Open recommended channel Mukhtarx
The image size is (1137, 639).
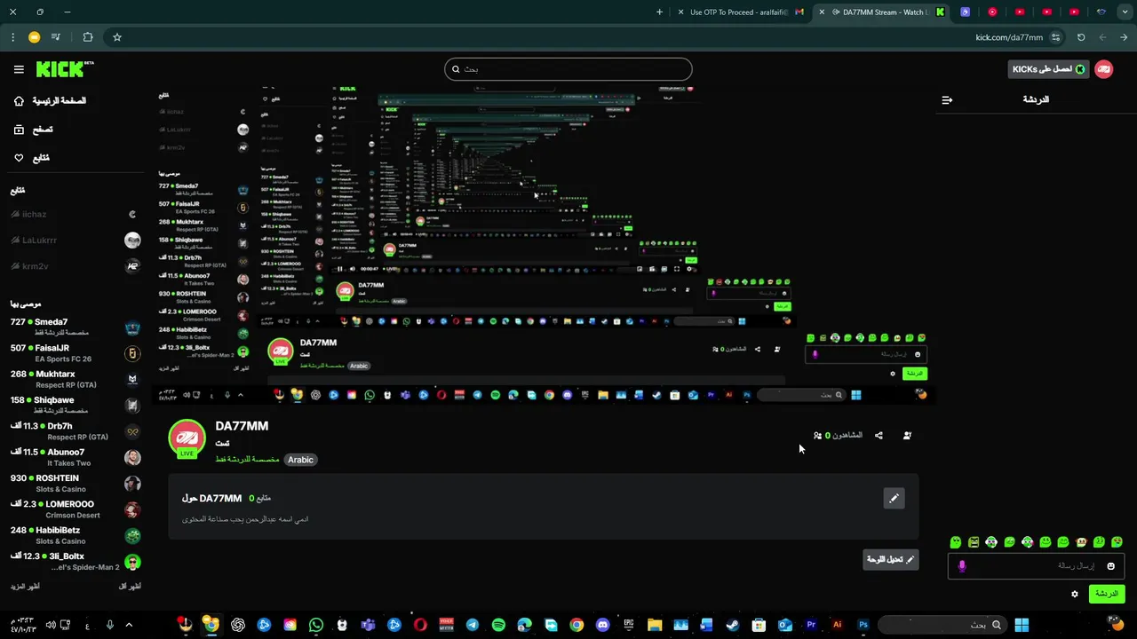point(76,379)
